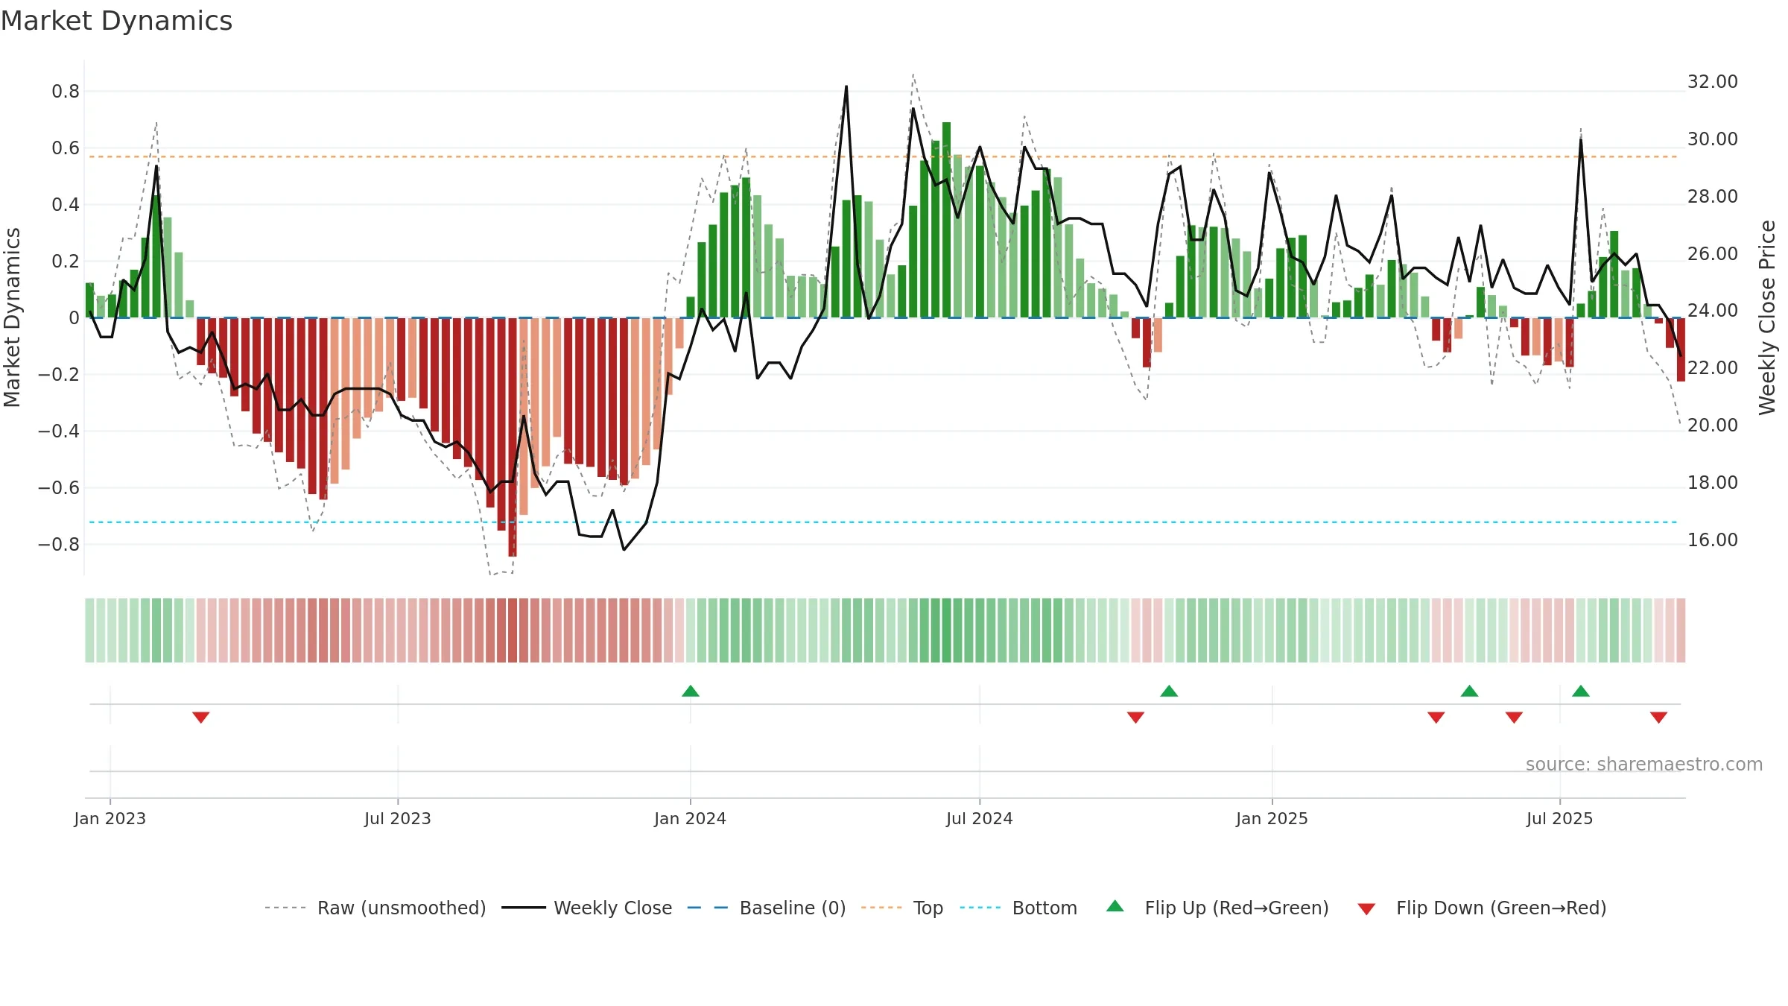Viewport: 1788px width, 1006px height.
Task: Click the Jan 2024 axis label
Action: coord(691,818)
